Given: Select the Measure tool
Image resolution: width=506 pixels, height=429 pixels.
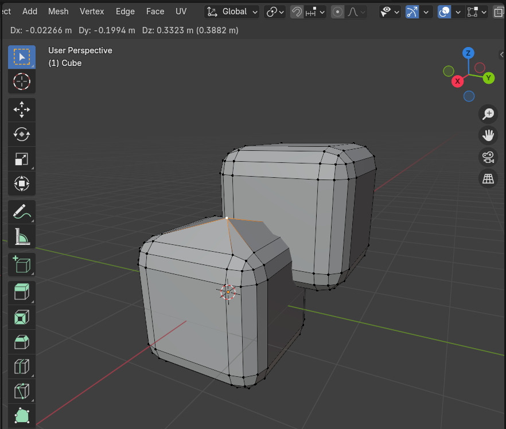Looking at the screenshot, I should (x=22, y=236).
